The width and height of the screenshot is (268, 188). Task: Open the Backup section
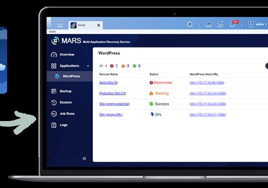coord(66,91)
